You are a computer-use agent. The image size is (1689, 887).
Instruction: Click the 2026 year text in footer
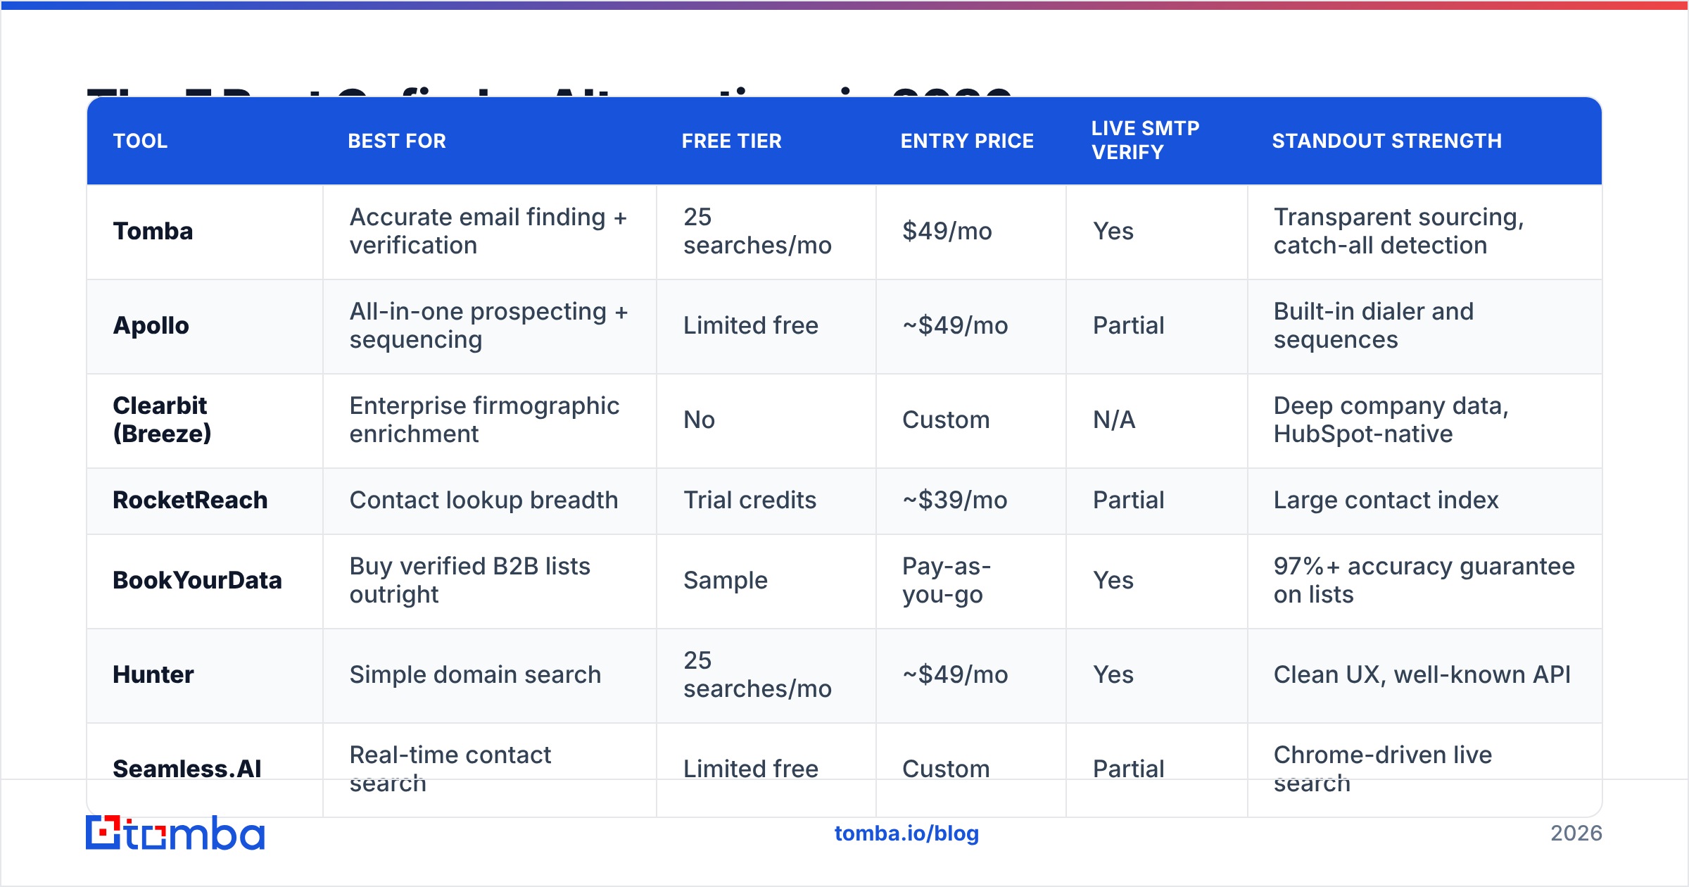coord(1576,833)
